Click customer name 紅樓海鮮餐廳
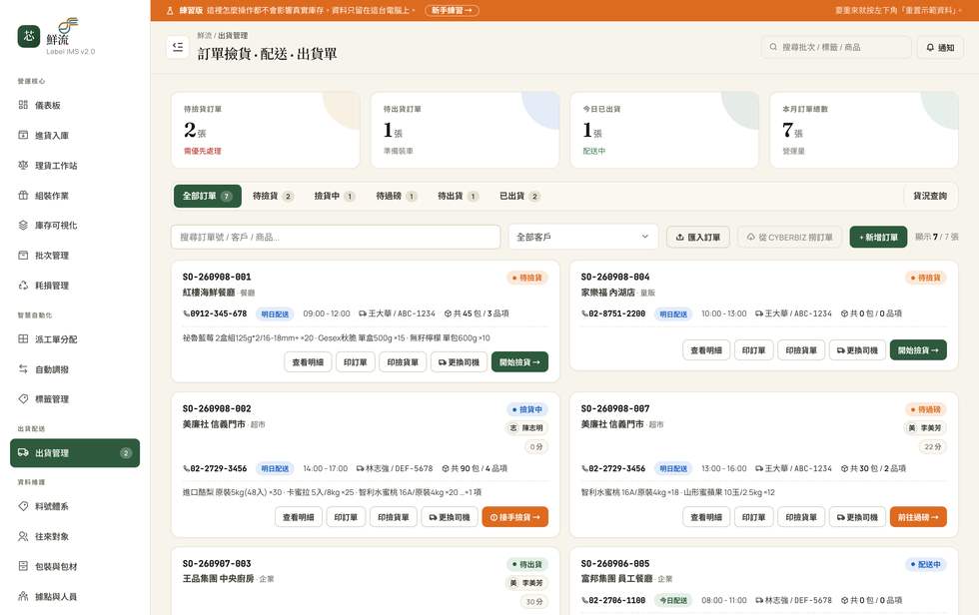979x615 pixels. (x=209, y=293)
